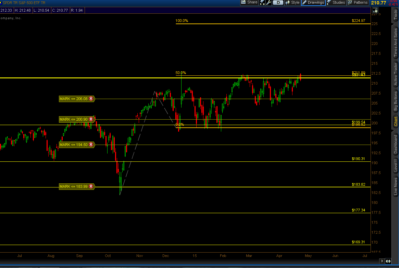Remove the MARK <= 206.08 alert

pyautogui.click(x=91, y=99)
